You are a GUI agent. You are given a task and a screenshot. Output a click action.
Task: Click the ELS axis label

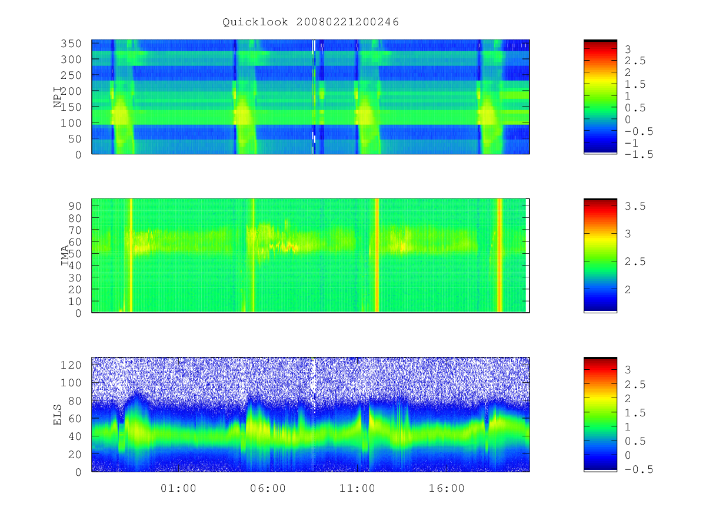pos(58,415)
